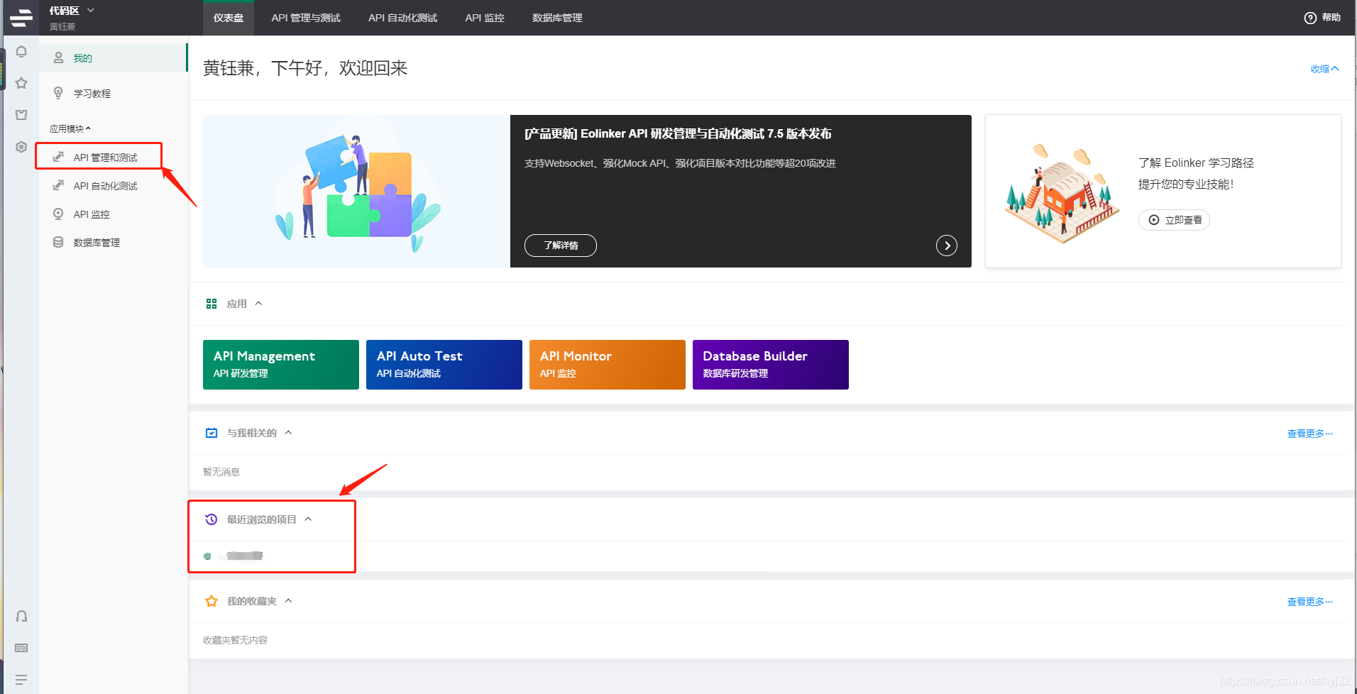
Task: Click 查看更多 in 与我相关的 section
Action: [1310, 434]
